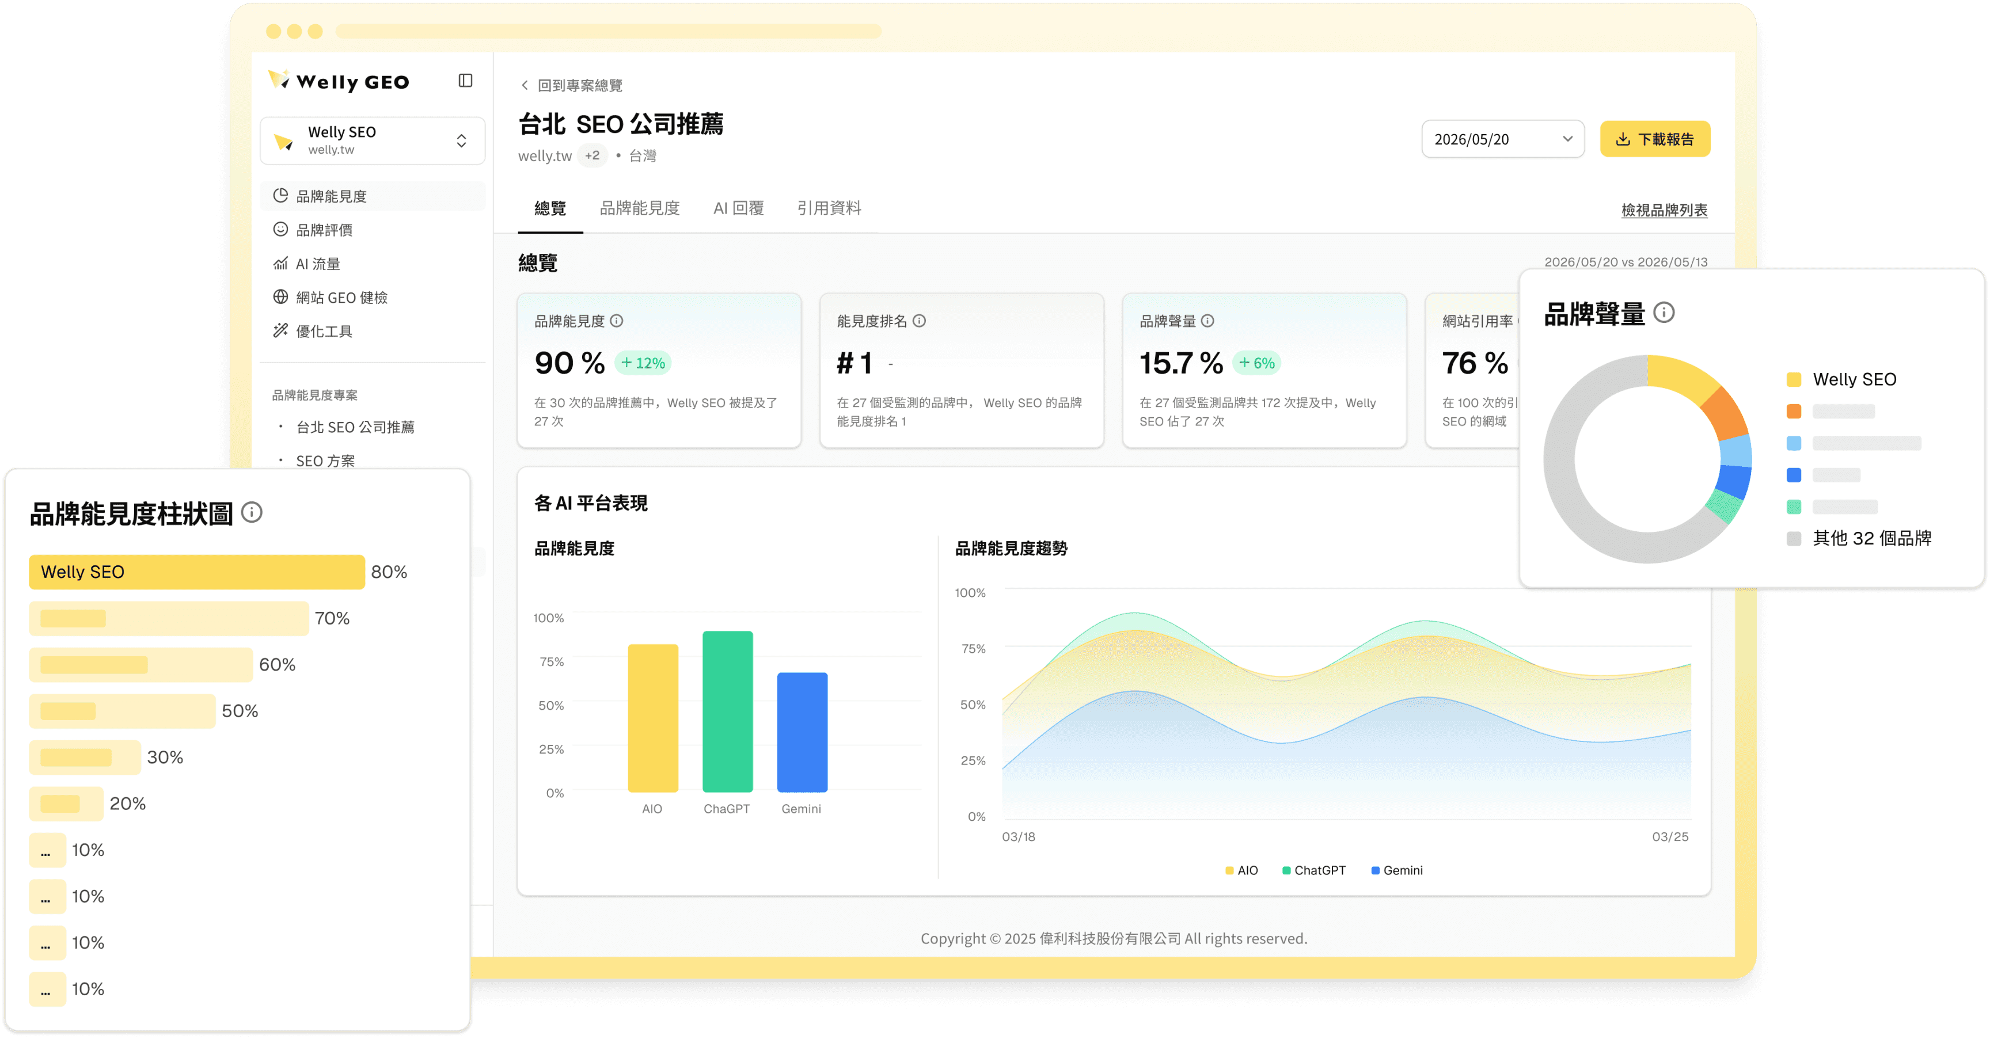Go back via 回到專案總覽 link

pyautogui.click(x=580, y=85)
